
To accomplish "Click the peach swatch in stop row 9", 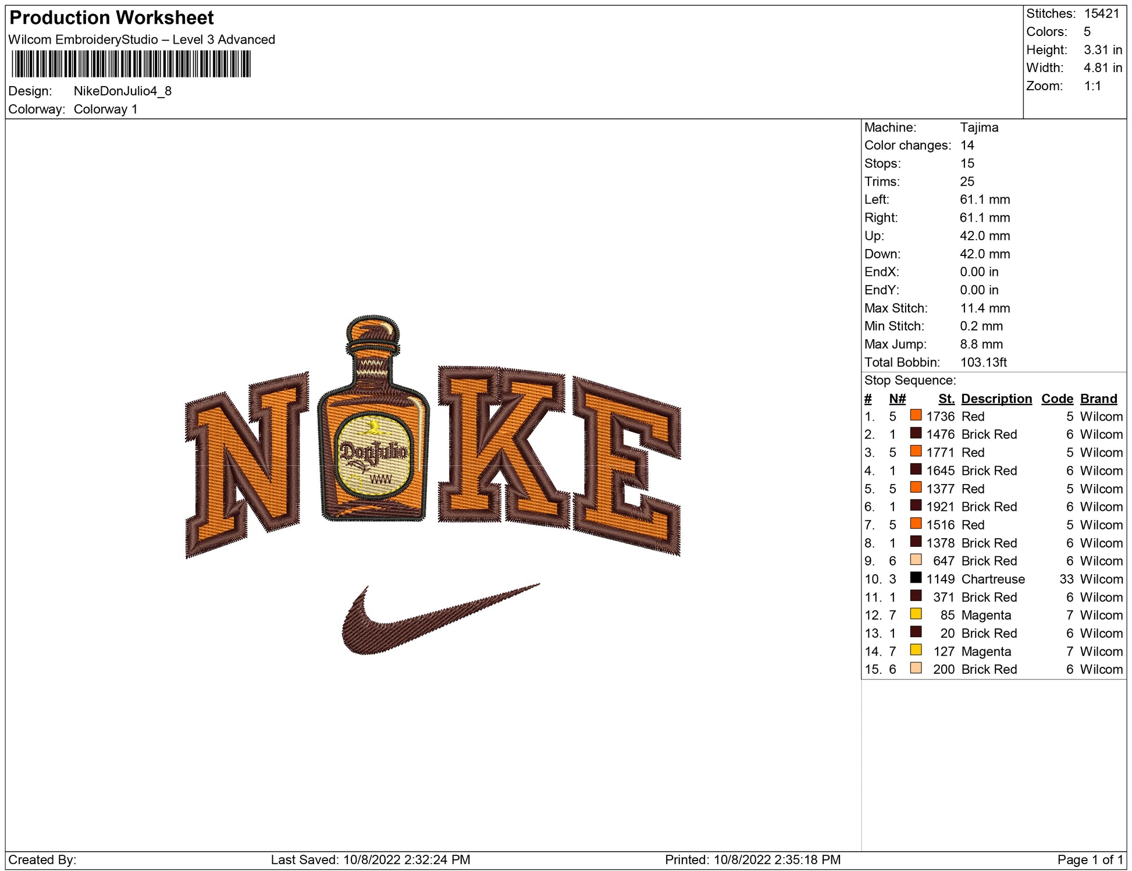I will tap(916, 560).
